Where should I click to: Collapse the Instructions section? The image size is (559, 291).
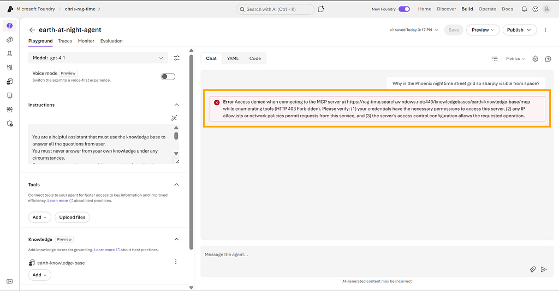point(176,105)
